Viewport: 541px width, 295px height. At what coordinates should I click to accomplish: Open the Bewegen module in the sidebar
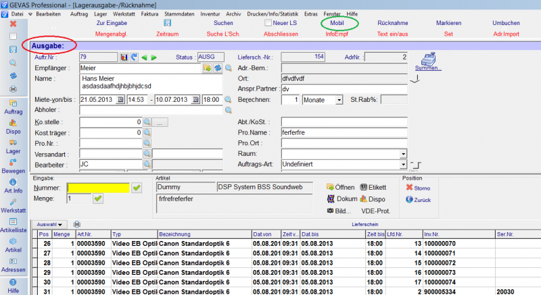point(13,166)
